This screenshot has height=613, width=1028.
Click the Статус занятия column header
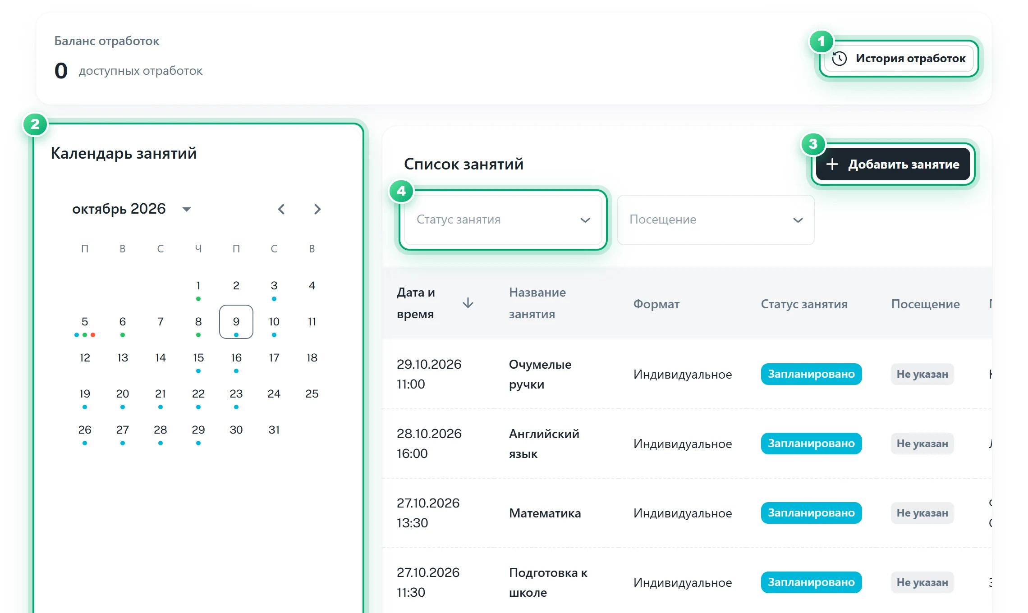pyautogui.click(x=804, y=304)
